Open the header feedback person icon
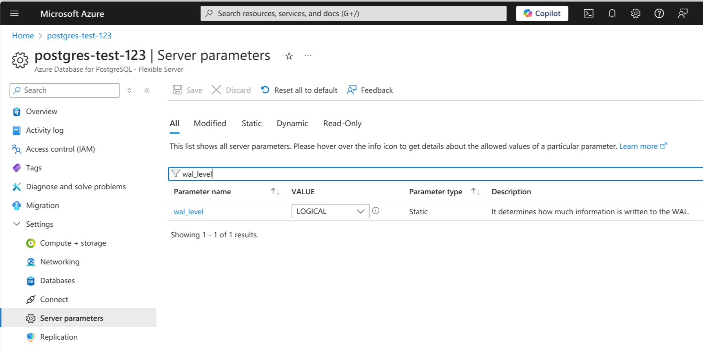This screenshot has height=349, width=703. pos(683,13)
